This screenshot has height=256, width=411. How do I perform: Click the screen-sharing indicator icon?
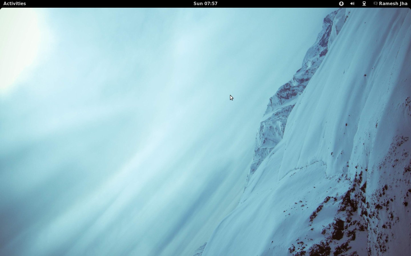[x=364, y=4]
